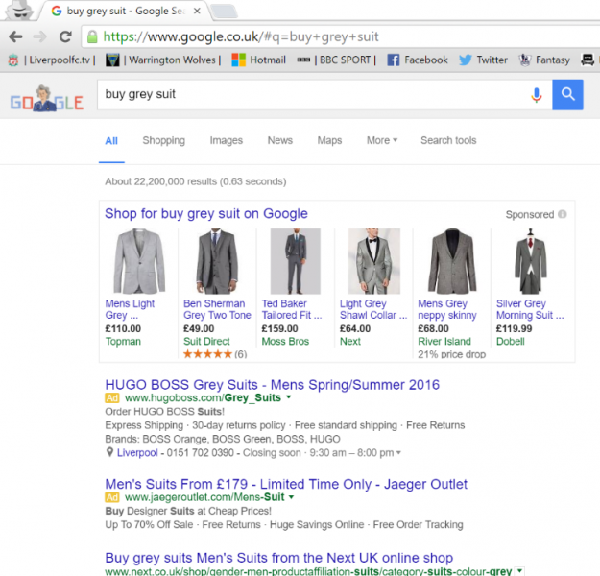Open the BBC SPORT bookmark
600x576 pixels.
tap(337, 60)
